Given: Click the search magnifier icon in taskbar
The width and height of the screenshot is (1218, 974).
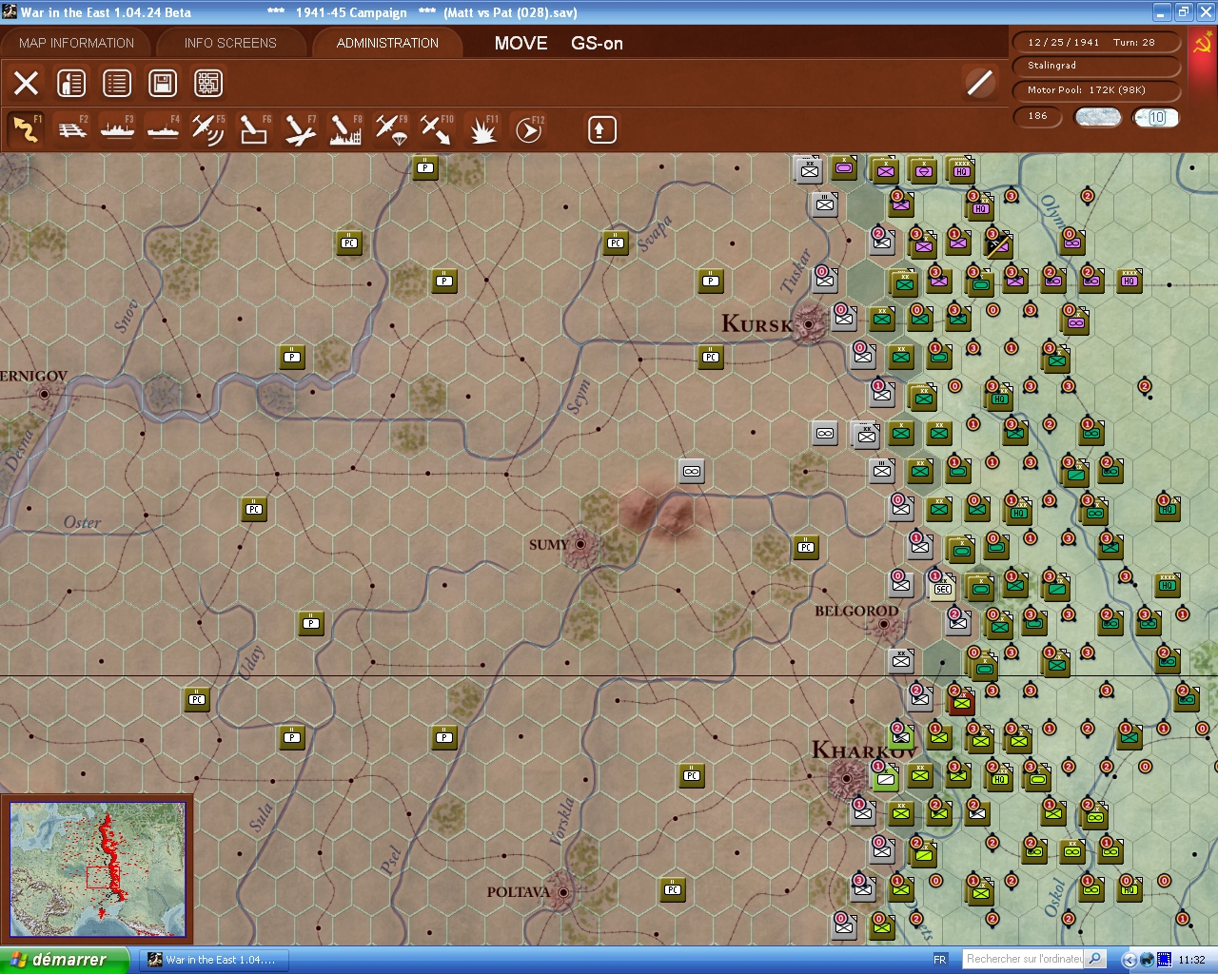Looking at the screenshot, I should pyautogui.click(x=1096, y=959).
